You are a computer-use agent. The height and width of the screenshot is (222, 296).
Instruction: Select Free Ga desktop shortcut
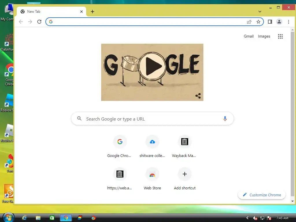coord(8,193)
